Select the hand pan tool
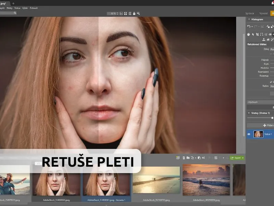The height and width of the screenshot is (206, 274). [x=249, y=34]
